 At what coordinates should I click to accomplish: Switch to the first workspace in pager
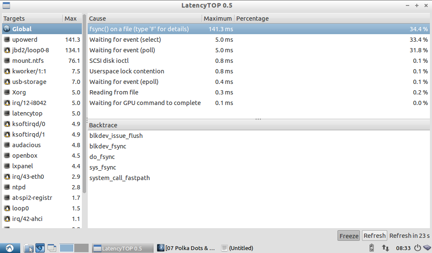(x=66, y=248)
